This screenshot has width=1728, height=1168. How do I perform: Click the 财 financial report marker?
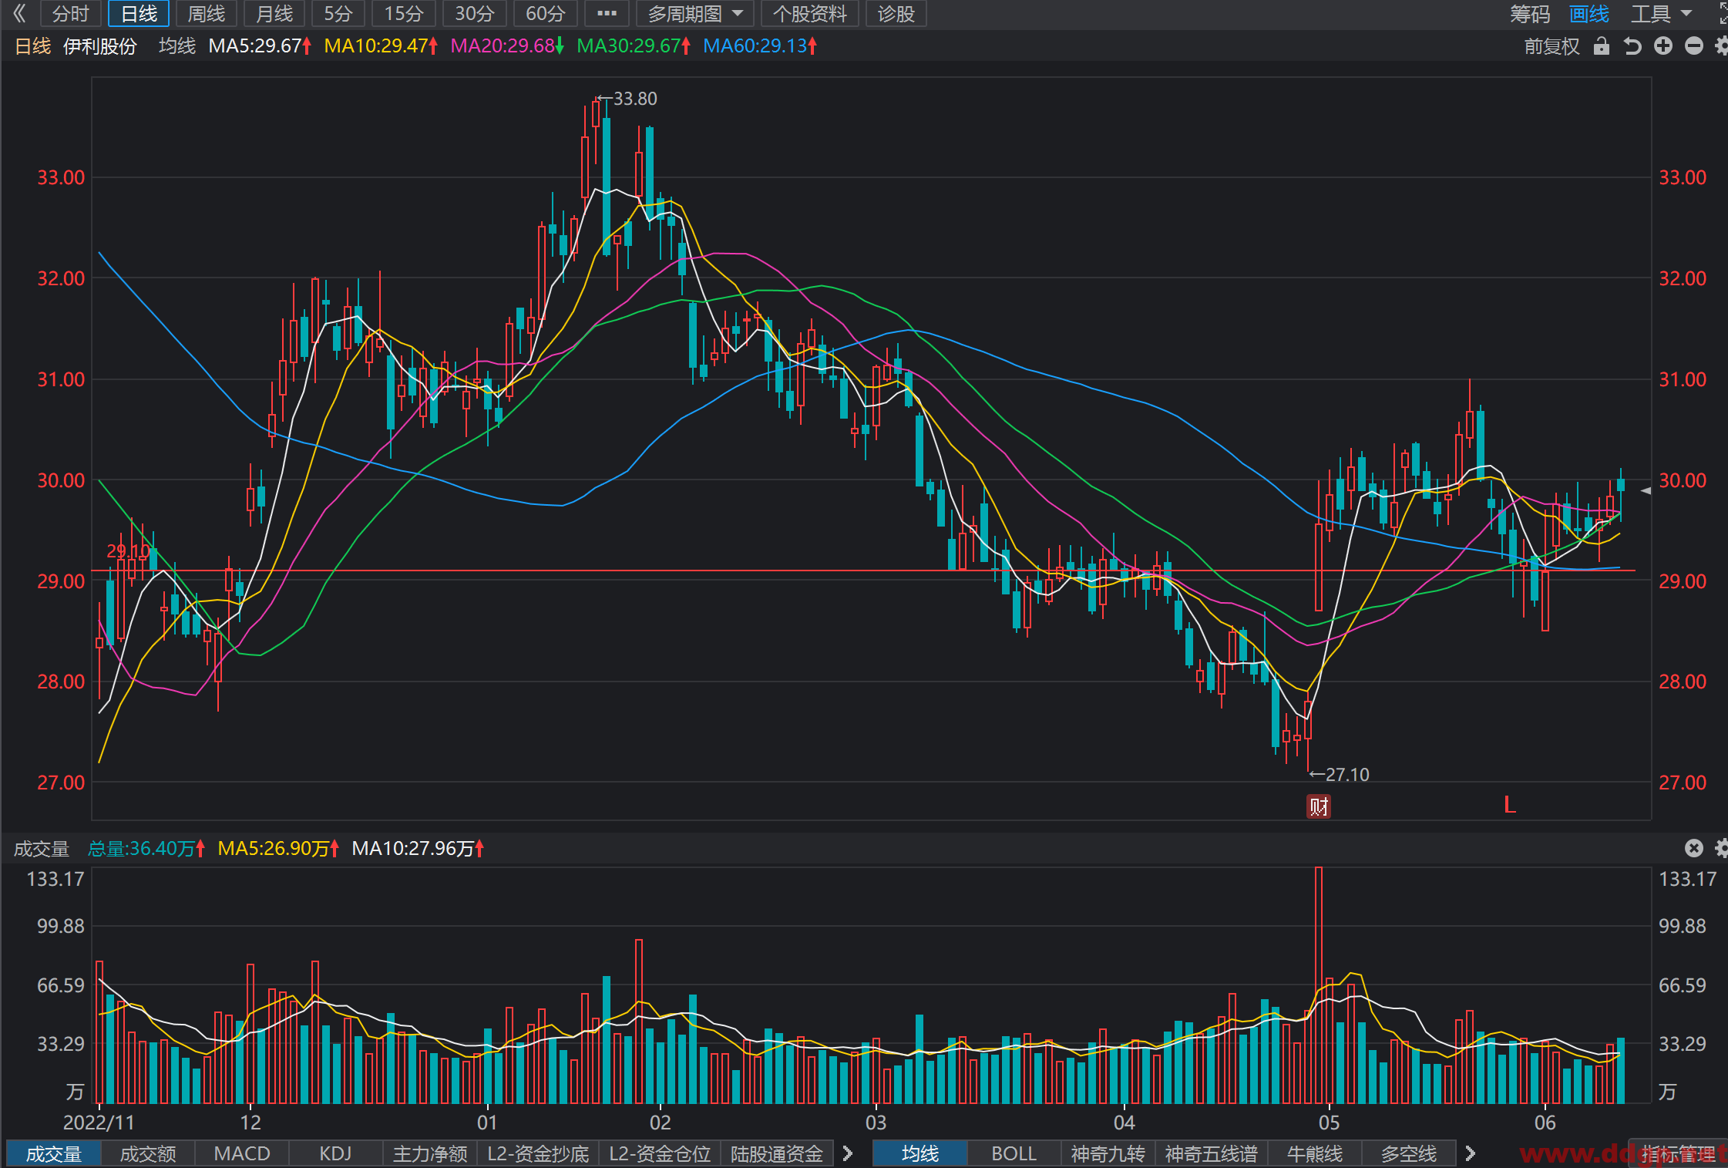click(x=1319, y=806)
